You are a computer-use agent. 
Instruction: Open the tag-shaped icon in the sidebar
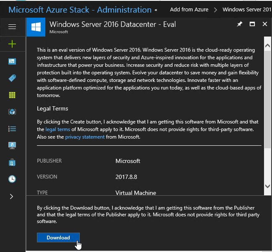click(x=12, y=78)
